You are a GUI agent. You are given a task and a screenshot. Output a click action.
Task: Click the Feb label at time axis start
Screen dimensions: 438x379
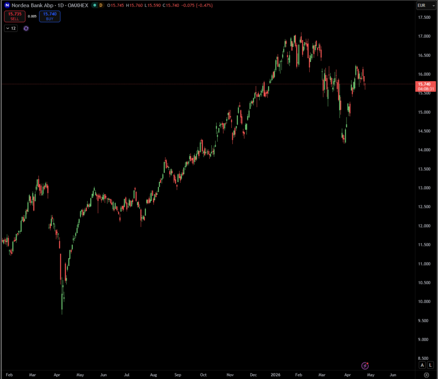[9, 375]
